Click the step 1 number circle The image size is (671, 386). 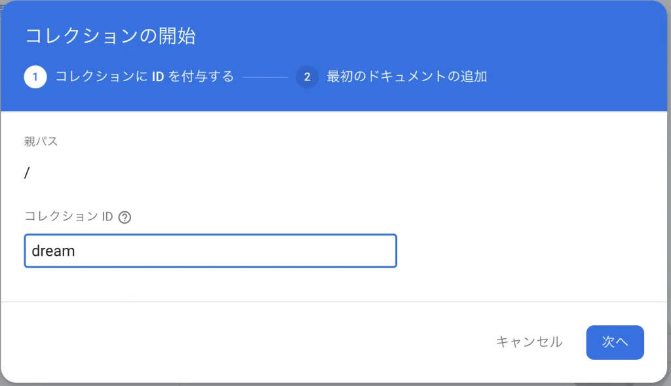tap(35, 77)
